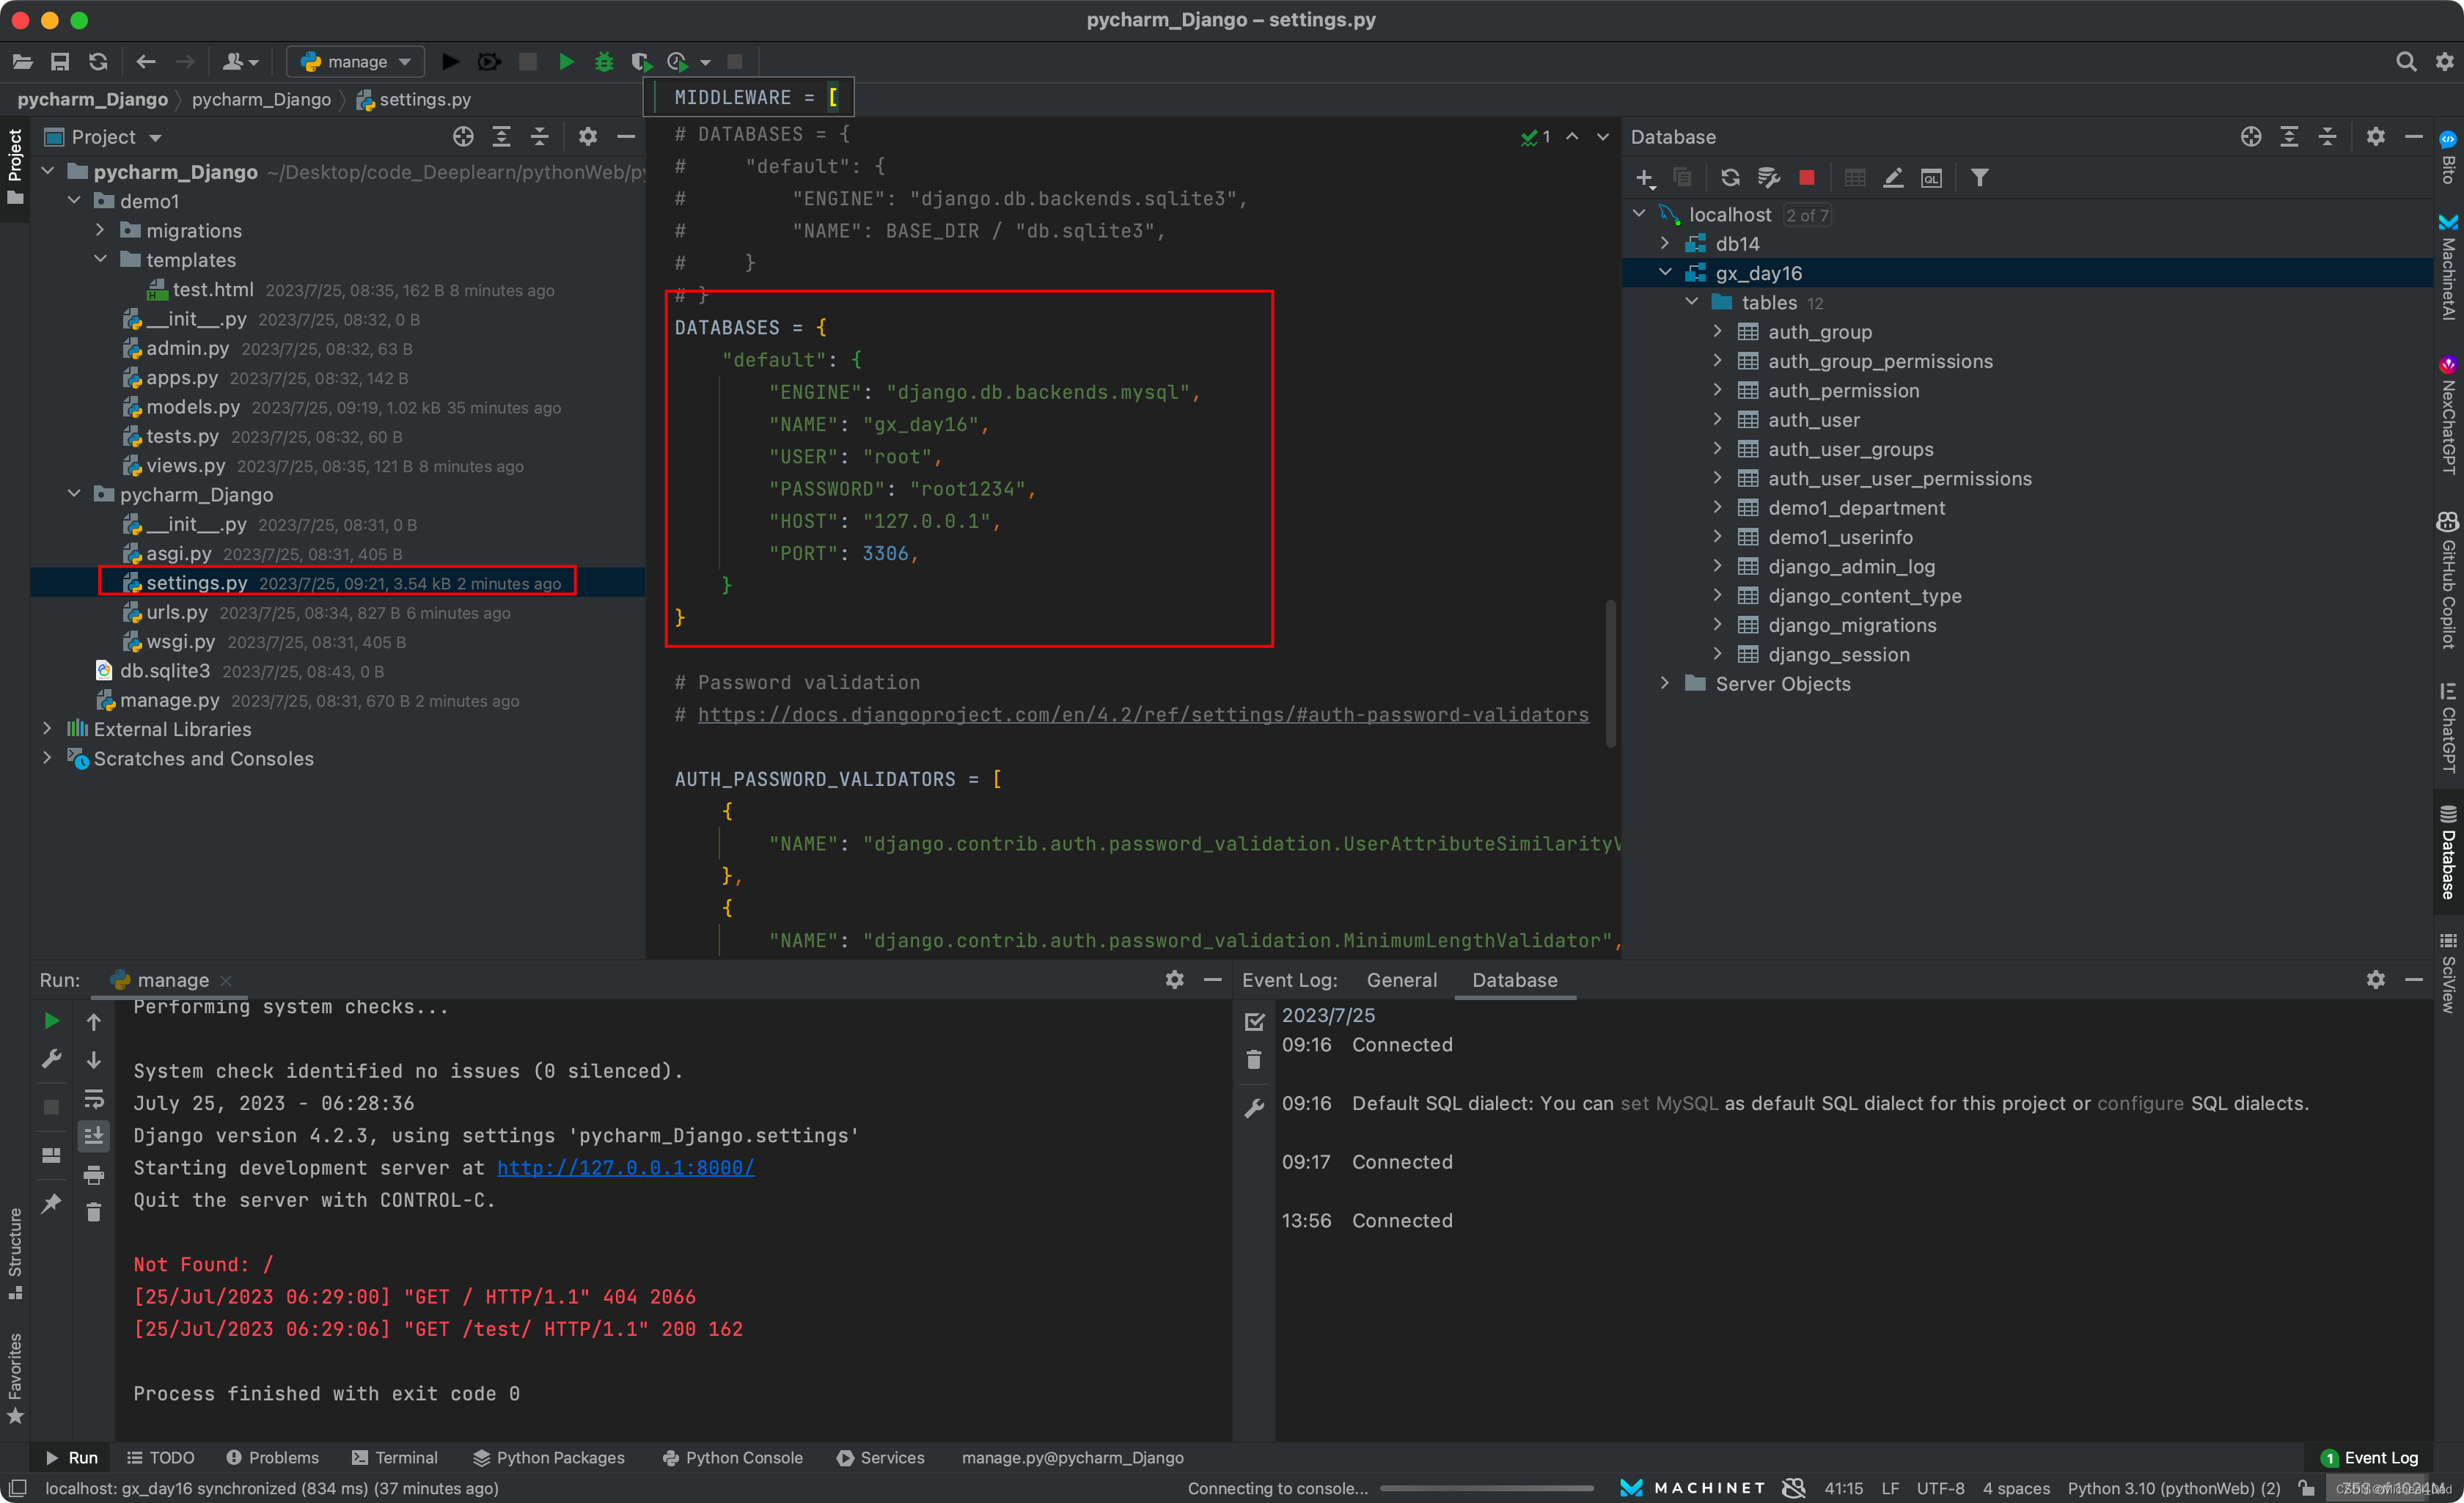Toggle soft-wrap in Run console
Image resolution: width=2464 pixels, height=1503 pixels.
click(x=93, y=1099)
